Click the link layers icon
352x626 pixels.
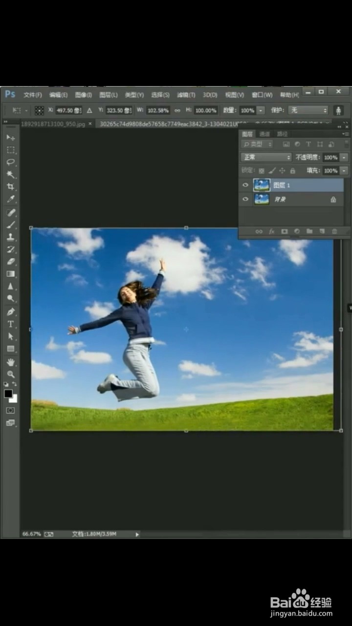click(x=259, y=231)
